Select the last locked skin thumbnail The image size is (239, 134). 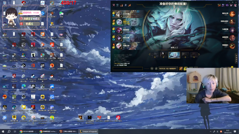[x=194, y=55]
